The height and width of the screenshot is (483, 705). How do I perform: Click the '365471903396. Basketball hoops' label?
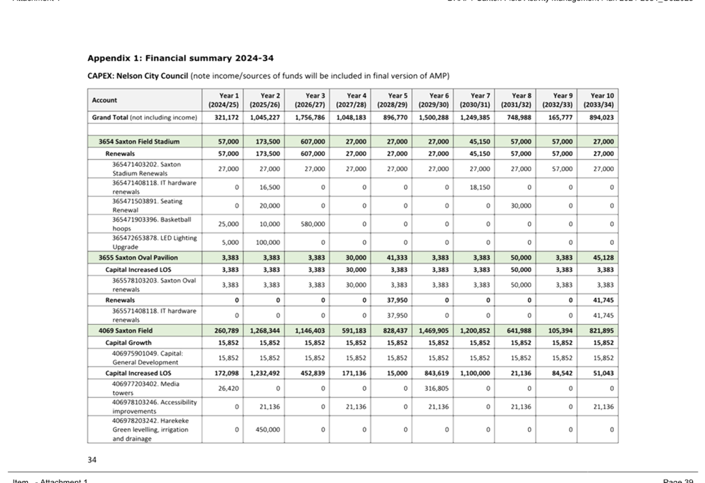[x=151, y=224]
